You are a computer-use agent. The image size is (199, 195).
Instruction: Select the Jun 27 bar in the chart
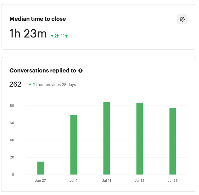point(41,168)
